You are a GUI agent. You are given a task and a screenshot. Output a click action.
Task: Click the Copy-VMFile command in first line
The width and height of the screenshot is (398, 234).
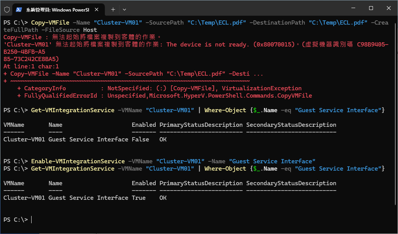coord(50,23)
